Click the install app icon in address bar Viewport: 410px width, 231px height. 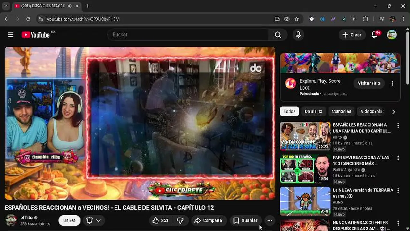click(x=277, y=19)
